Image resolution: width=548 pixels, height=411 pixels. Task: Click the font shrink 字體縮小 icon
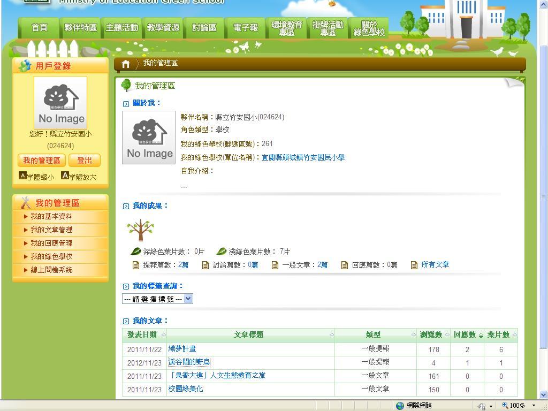click(22, 176)
